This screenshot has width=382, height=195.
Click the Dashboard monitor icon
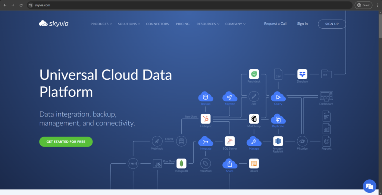click(x=326, y=96)
